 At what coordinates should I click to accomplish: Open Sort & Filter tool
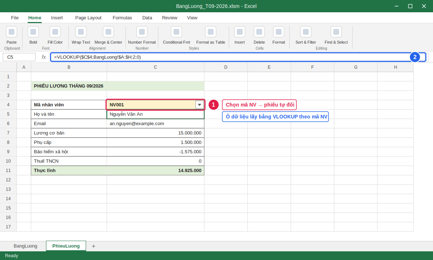pos(306,32)
